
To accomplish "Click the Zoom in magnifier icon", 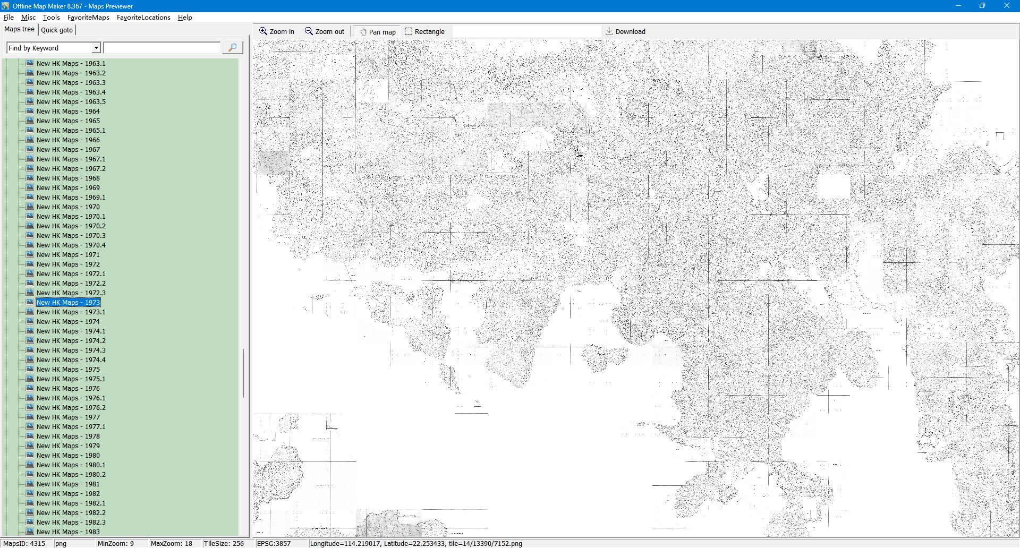I will pos(263,31).
